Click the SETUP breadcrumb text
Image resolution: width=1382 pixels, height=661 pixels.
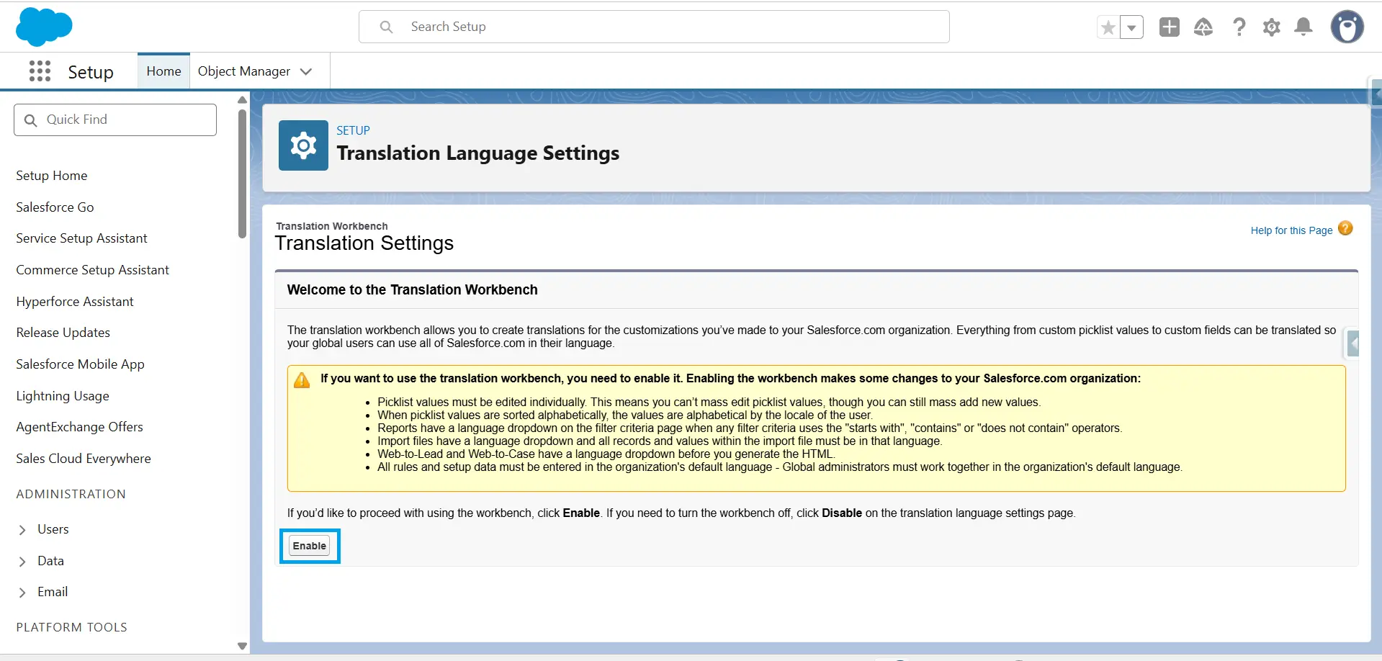[x=353, y=130]
